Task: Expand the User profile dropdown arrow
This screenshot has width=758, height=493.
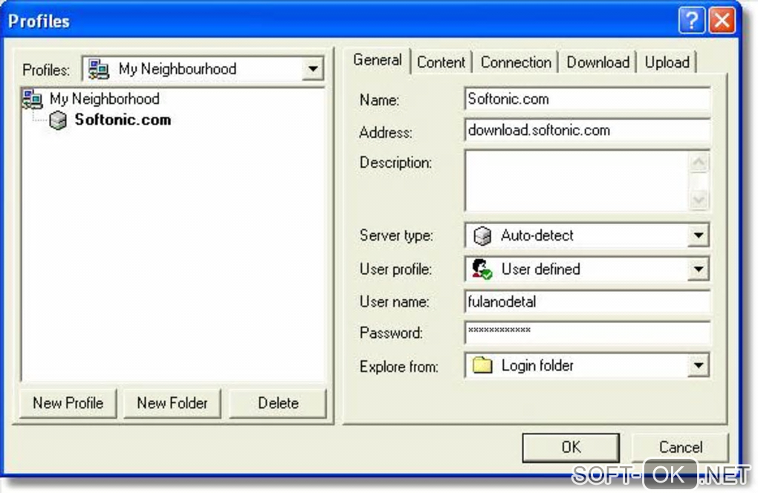Action: point(698,269)
